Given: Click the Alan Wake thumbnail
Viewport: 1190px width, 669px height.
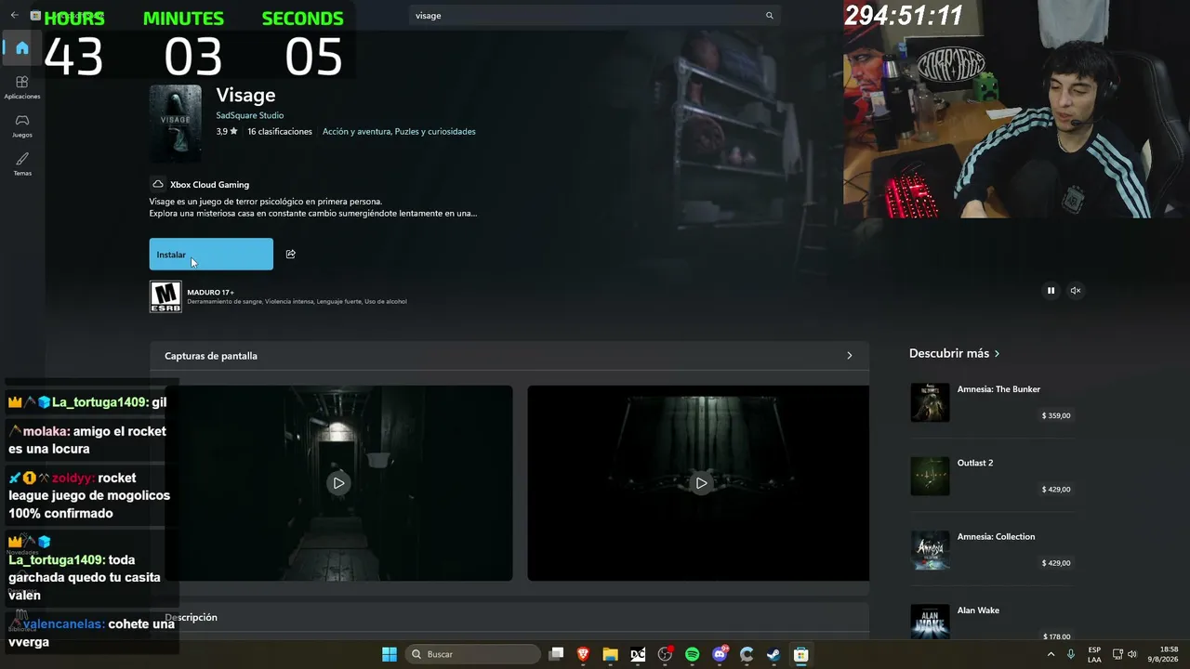Looking at the screenshot, I should click(930, 623).
